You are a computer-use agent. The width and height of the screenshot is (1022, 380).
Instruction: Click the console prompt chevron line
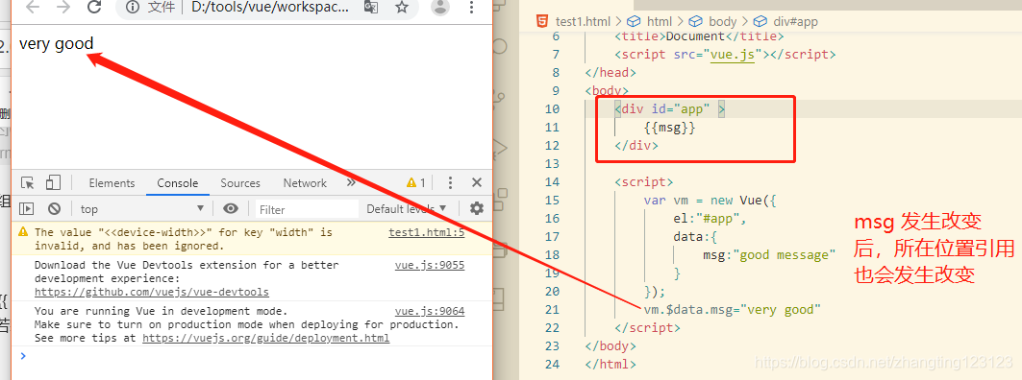pos(24,355)
